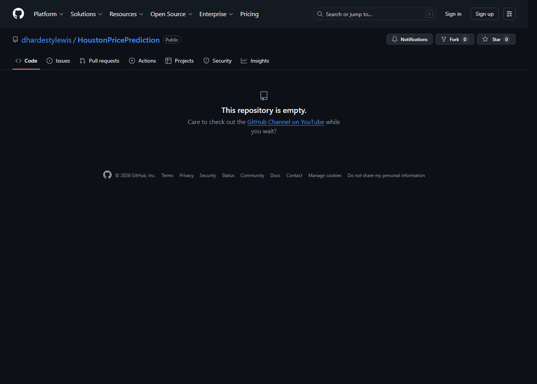Visit the dhardestylewis profile link
Screen dimensions: 537x384
point(46,40)
